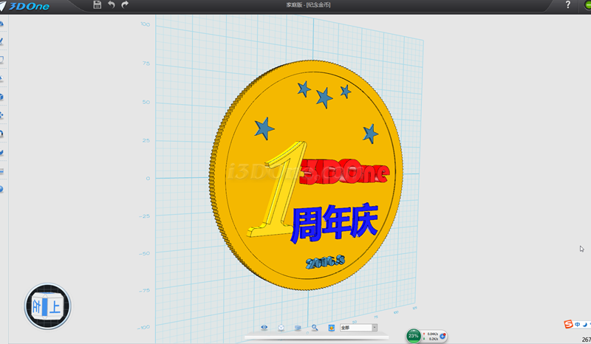Click the blue image icon beside dropdown
The image size is (591, 344).
point(331,328)
